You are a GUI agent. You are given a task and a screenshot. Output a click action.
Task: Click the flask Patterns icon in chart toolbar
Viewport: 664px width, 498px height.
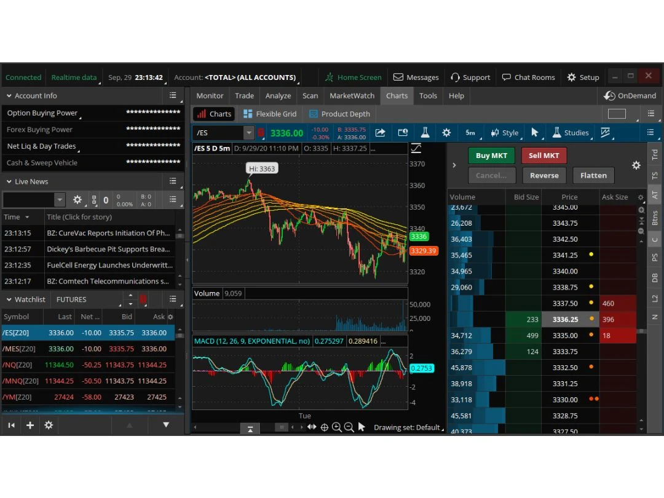pyautogui.click(x=424, y=133)
